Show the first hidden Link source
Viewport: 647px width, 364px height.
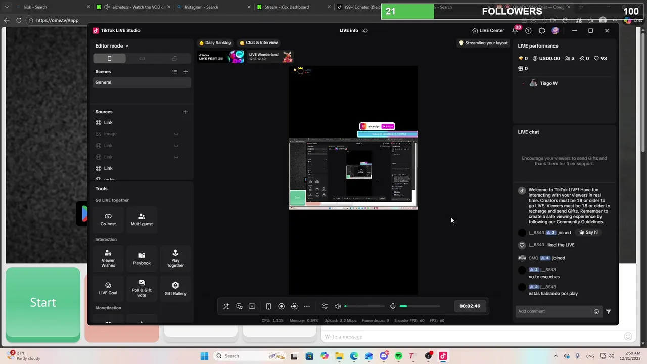pos(176,146)
